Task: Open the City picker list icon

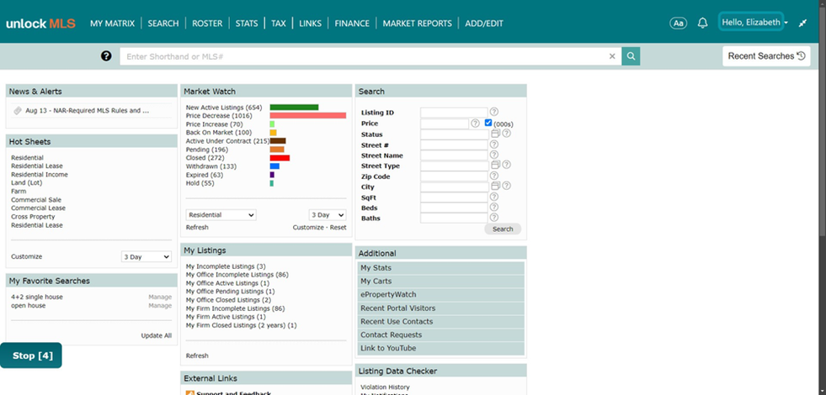Action: [495, 186]
